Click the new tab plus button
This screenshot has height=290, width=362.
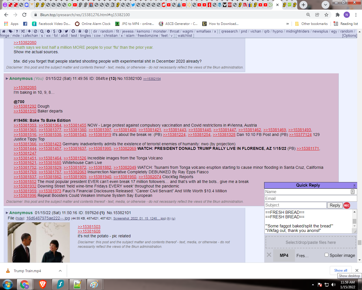pyautogui.click(x=303, y=5)
